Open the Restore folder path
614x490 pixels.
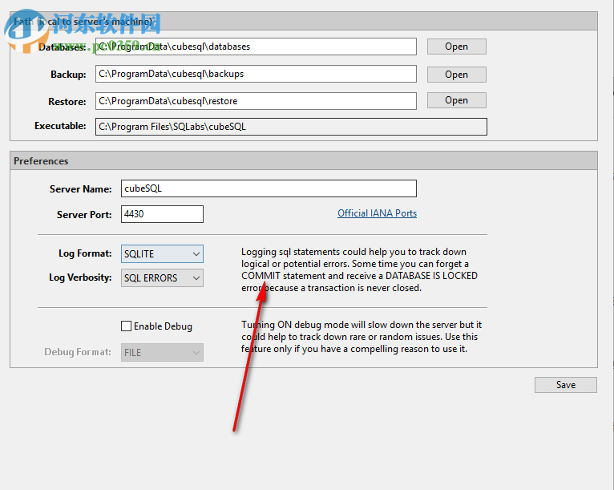[x=457, y=100]
